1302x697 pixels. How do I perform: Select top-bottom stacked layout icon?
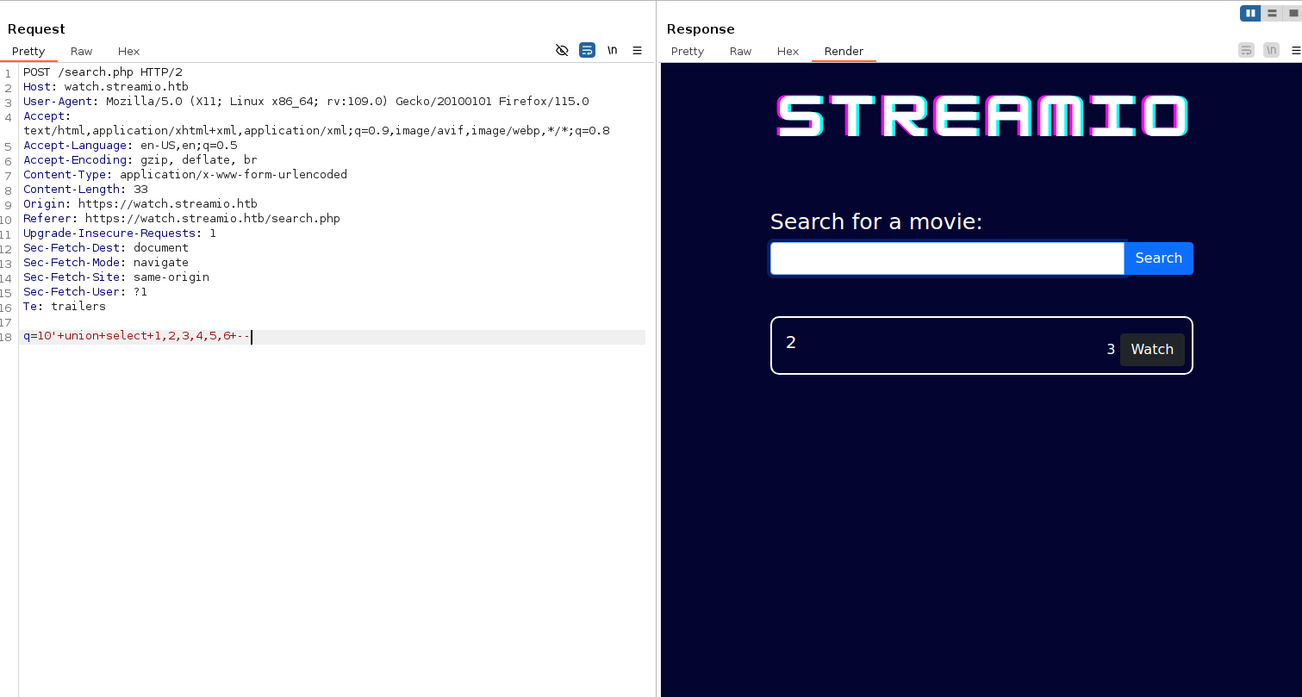pyautogui.click(x=1272, y=13)
